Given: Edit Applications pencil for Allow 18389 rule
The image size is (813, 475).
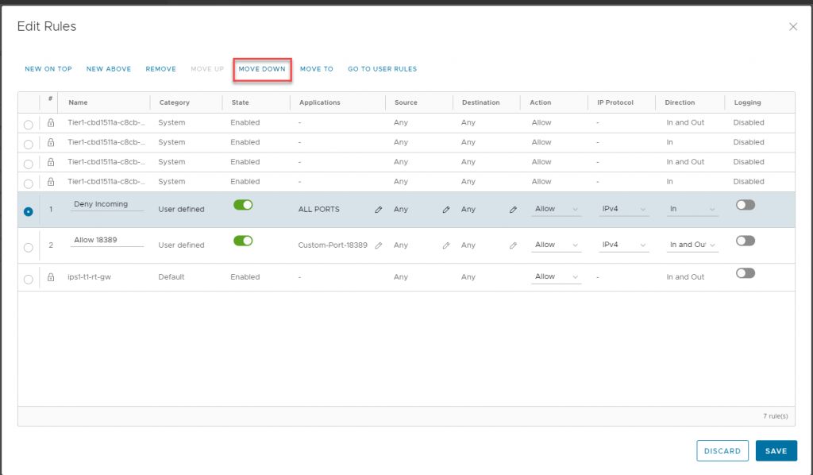Looking at the screenshot, I should click(x=379, y=245).
